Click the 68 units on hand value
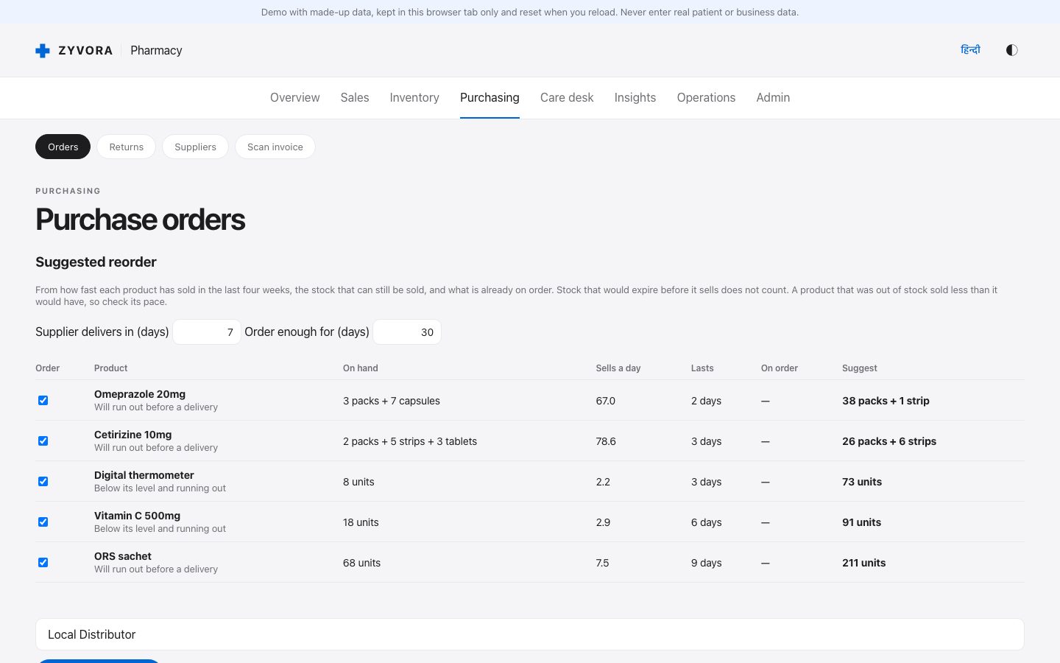Viewport: 1060px width, 663px height. pyautogui.click(x=361, y=563)
